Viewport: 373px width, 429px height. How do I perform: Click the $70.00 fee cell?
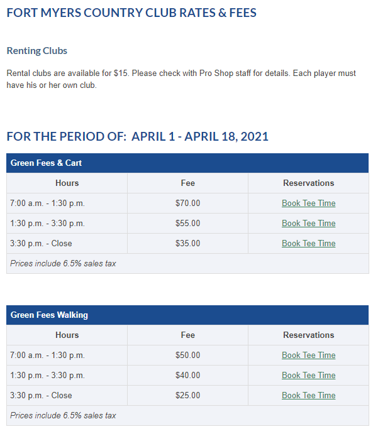187,204
